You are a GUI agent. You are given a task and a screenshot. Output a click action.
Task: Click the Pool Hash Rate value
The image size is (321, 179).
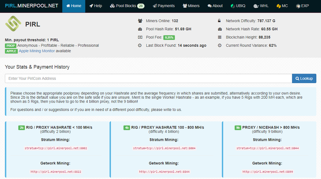pos(183,29)
